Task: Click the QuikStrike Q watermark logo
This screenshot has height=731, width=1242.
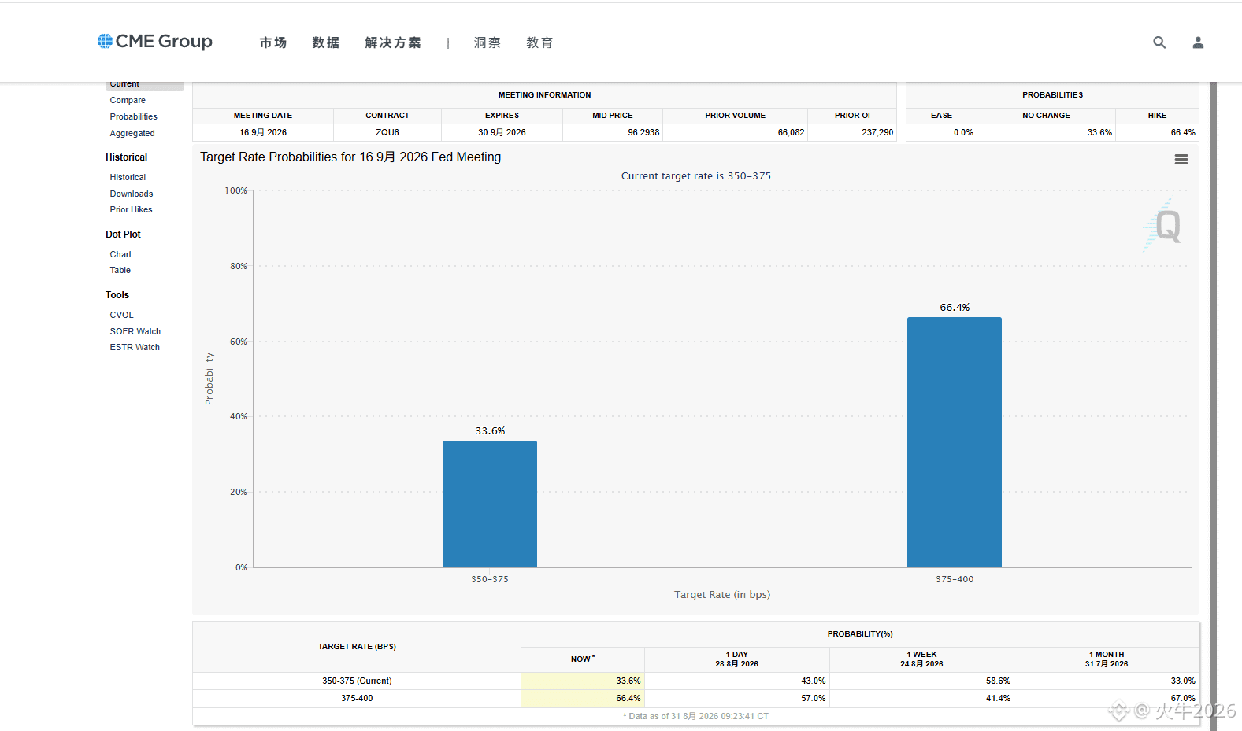Action: (1162, 226)
